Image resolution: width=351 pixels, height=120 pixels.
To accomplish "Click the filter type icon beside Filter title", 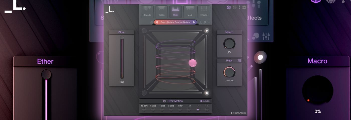I will coord(239,61).
